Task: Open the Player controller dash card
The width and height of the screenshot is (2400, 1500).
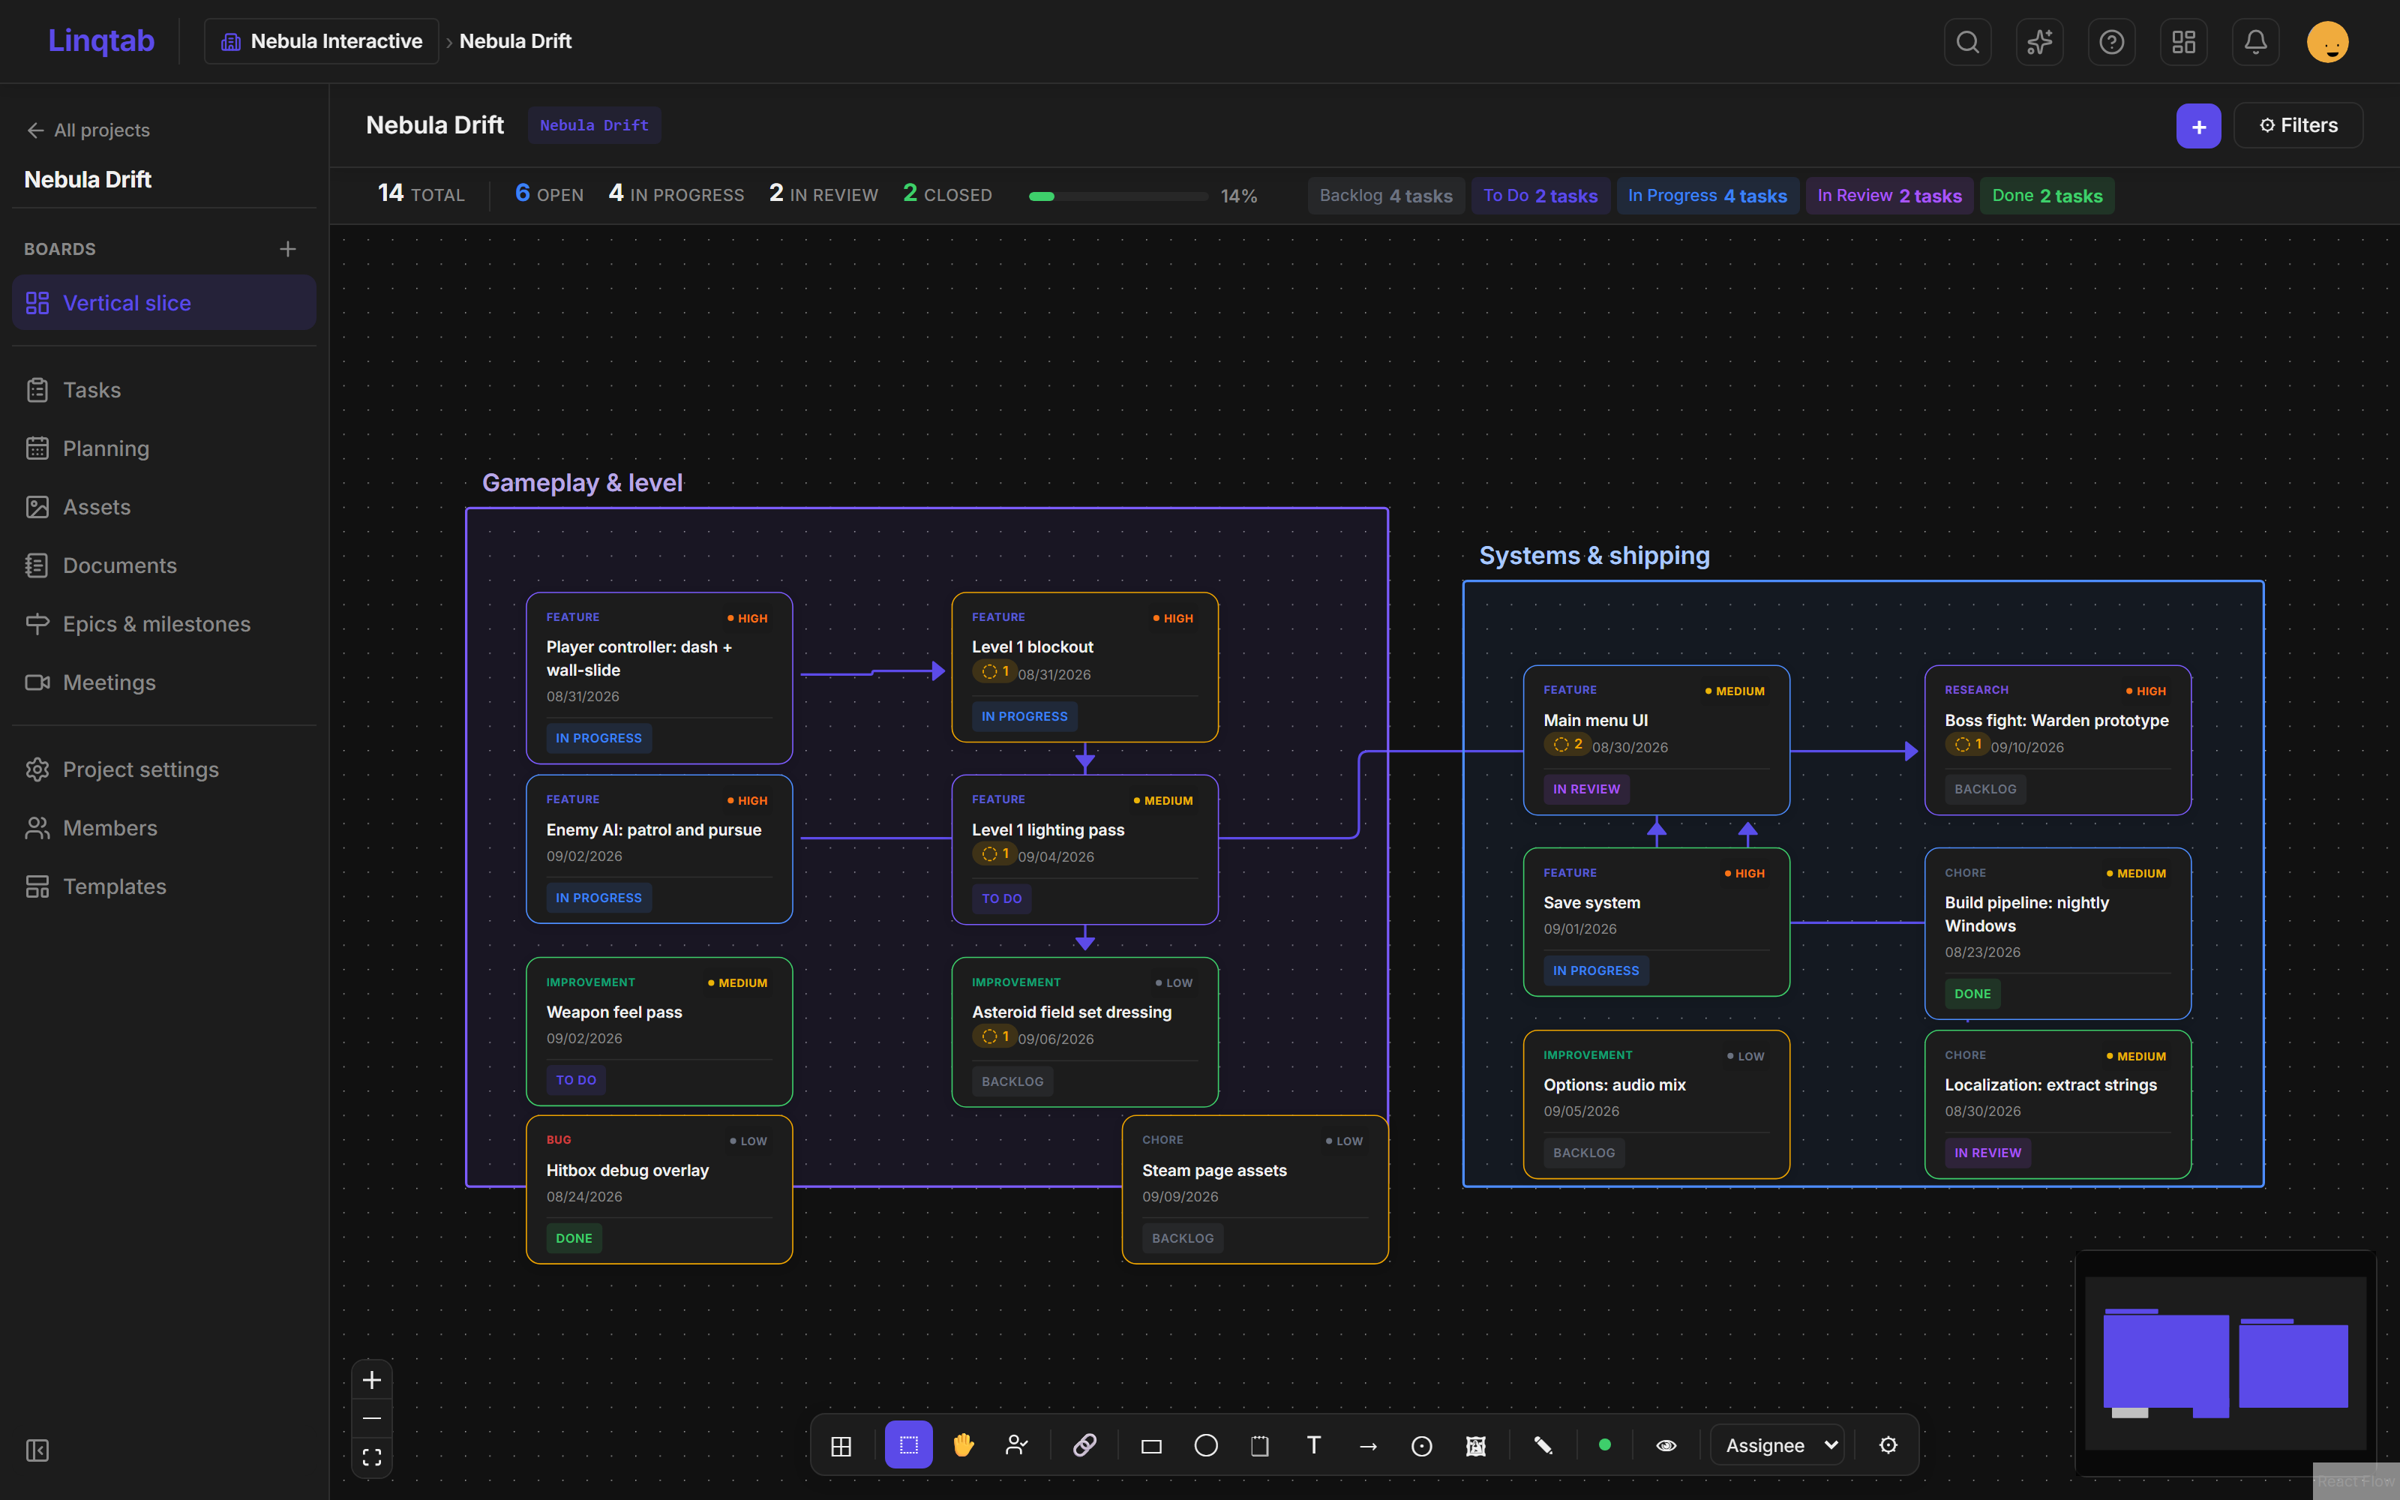Action: point(659,677)
